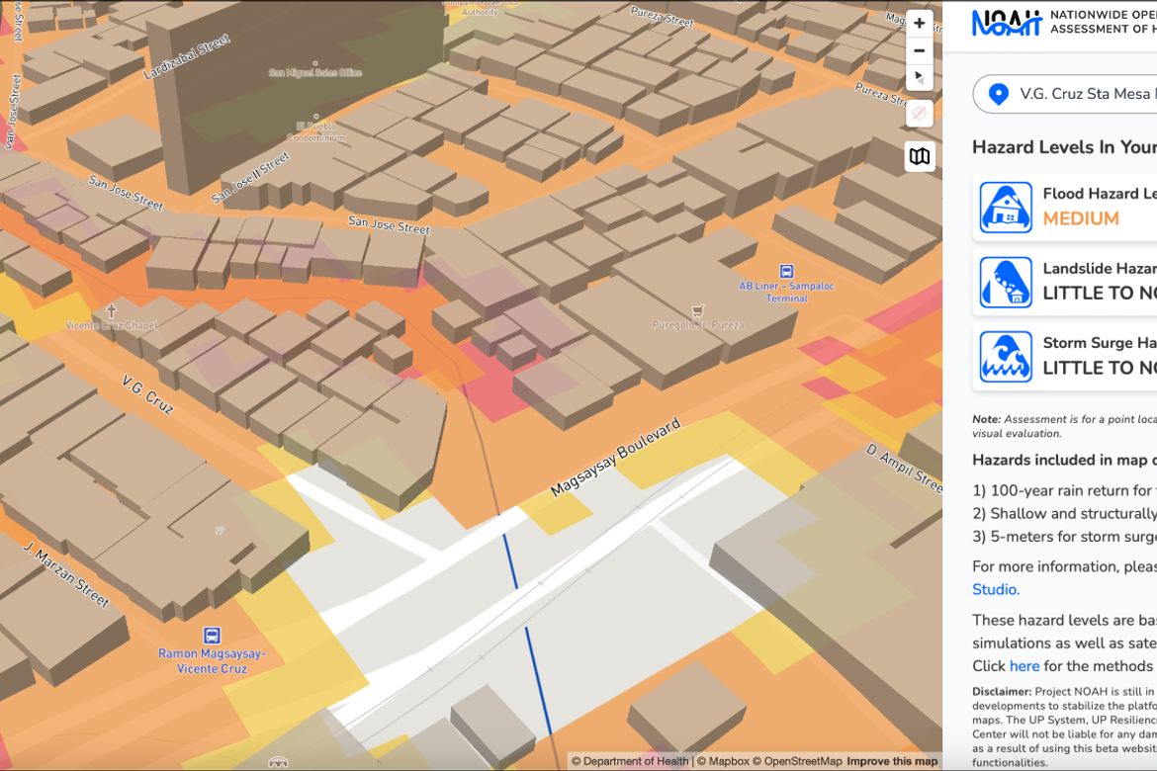
Task: Reset map bearing with compass arrow
Action: pyautogui.click(x=920, y=77)
